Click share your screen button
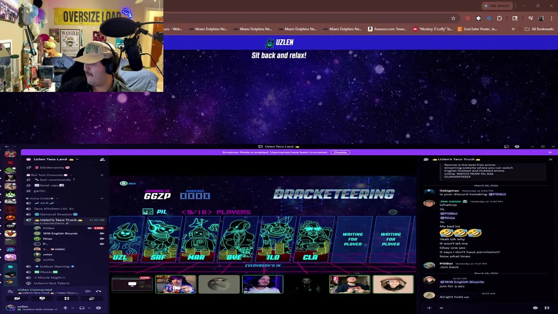 pyautogui.click(x=42, y=299)
